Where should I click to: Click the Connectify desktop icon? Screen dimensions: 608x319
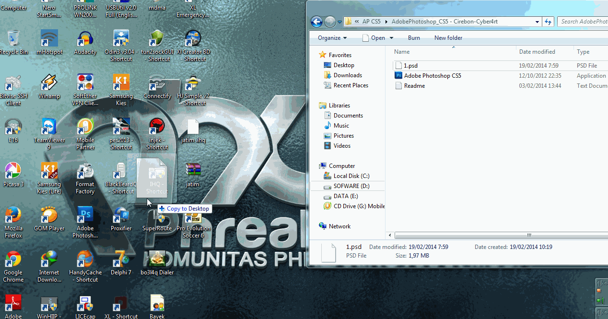[x=157, y=87]
